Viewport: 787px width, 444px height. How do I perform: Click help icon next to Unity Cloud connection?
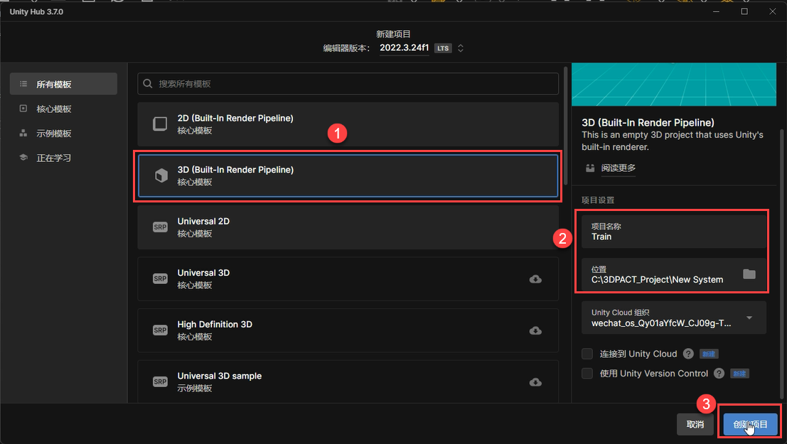[x=687, y=354]
